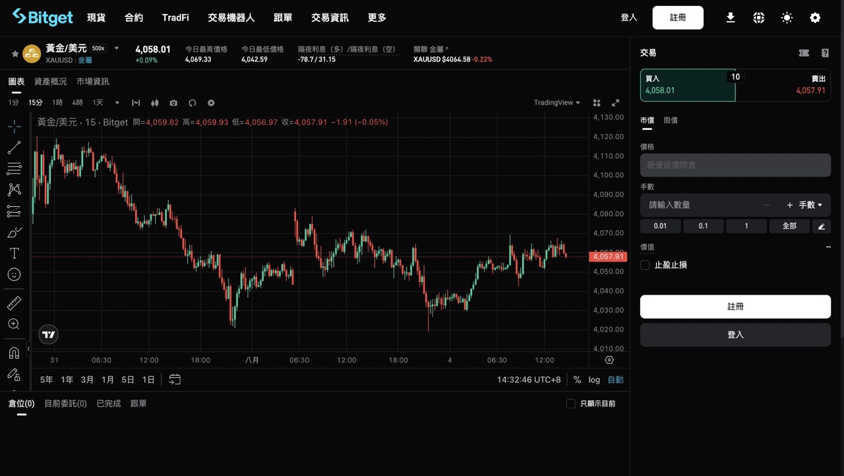The height and width of the screenshot is (476, 844).
Task: Click the lock drawing tools pencil icon
Action: tap(14, 374)
